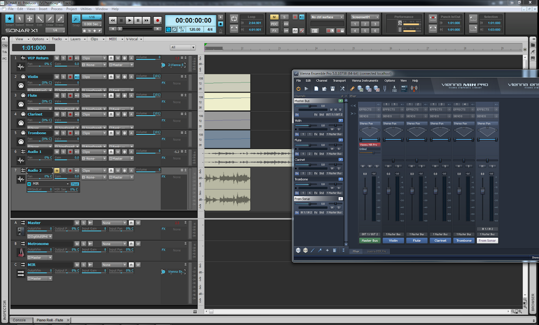Mute the Violin track in SONAR
Viewport: 539px width, 325px height.
(57, 77)
